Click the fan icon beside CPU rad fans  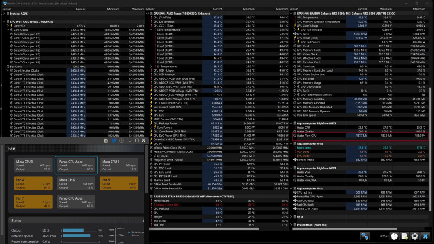(x=295, y=192)
